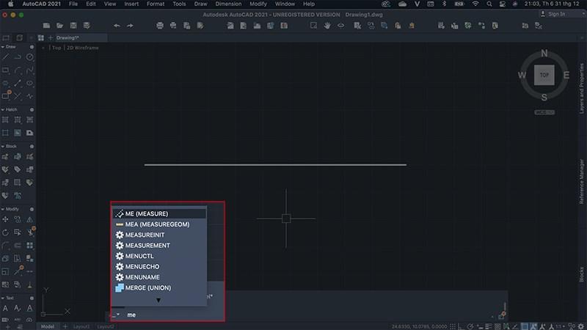
Task: Collapse the Hatch panel section
Action: pyautogui.click(x=3, y=109)
